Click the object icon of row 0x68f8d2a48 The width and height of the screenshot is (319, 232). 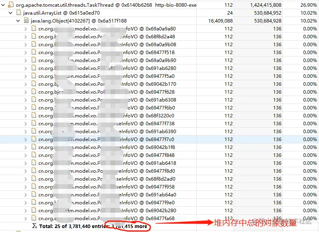point(34,36)
